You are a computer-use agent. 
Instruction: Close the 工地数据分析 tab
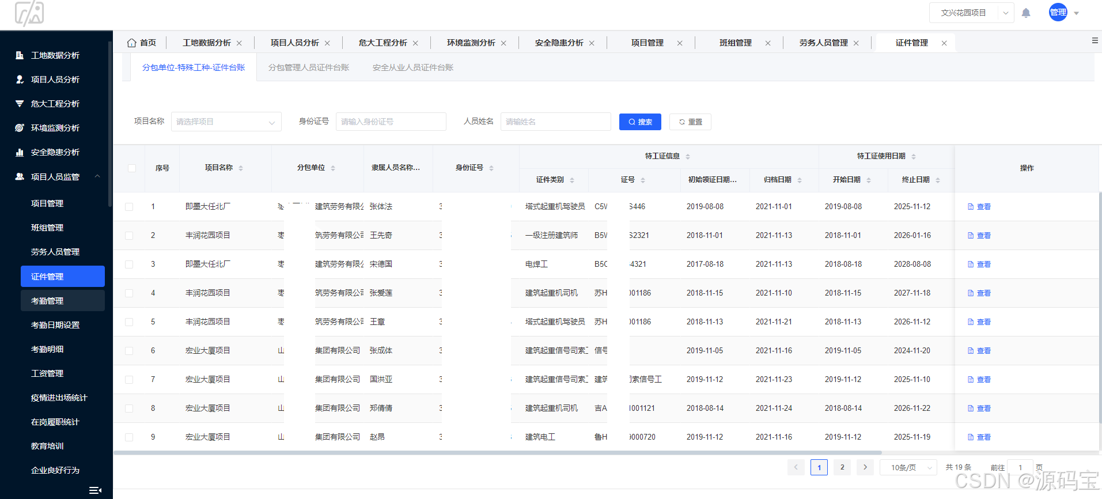[239, 43]
